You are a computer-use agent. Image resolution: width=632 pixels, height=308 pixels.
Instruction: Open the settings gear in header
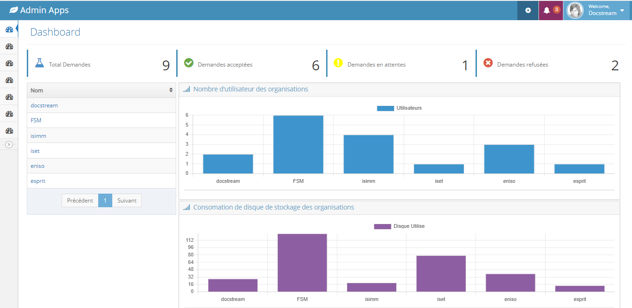[528, 10]
